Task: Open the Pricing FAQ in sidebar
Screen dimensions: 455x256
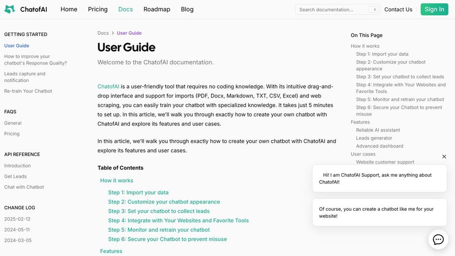Action: 12,134
